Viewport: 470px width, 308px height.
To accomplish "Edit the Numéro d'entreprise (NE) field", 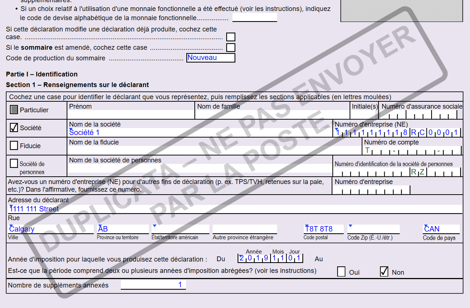I will click(398, 132).
